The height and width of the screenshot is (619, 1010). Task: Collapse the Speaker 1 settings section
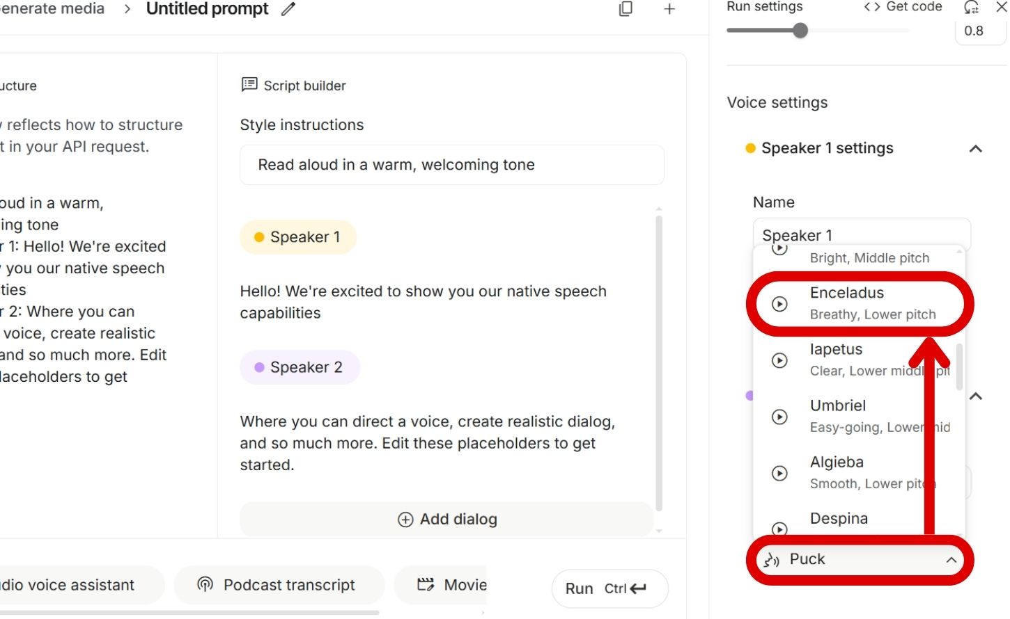(975, 148)
